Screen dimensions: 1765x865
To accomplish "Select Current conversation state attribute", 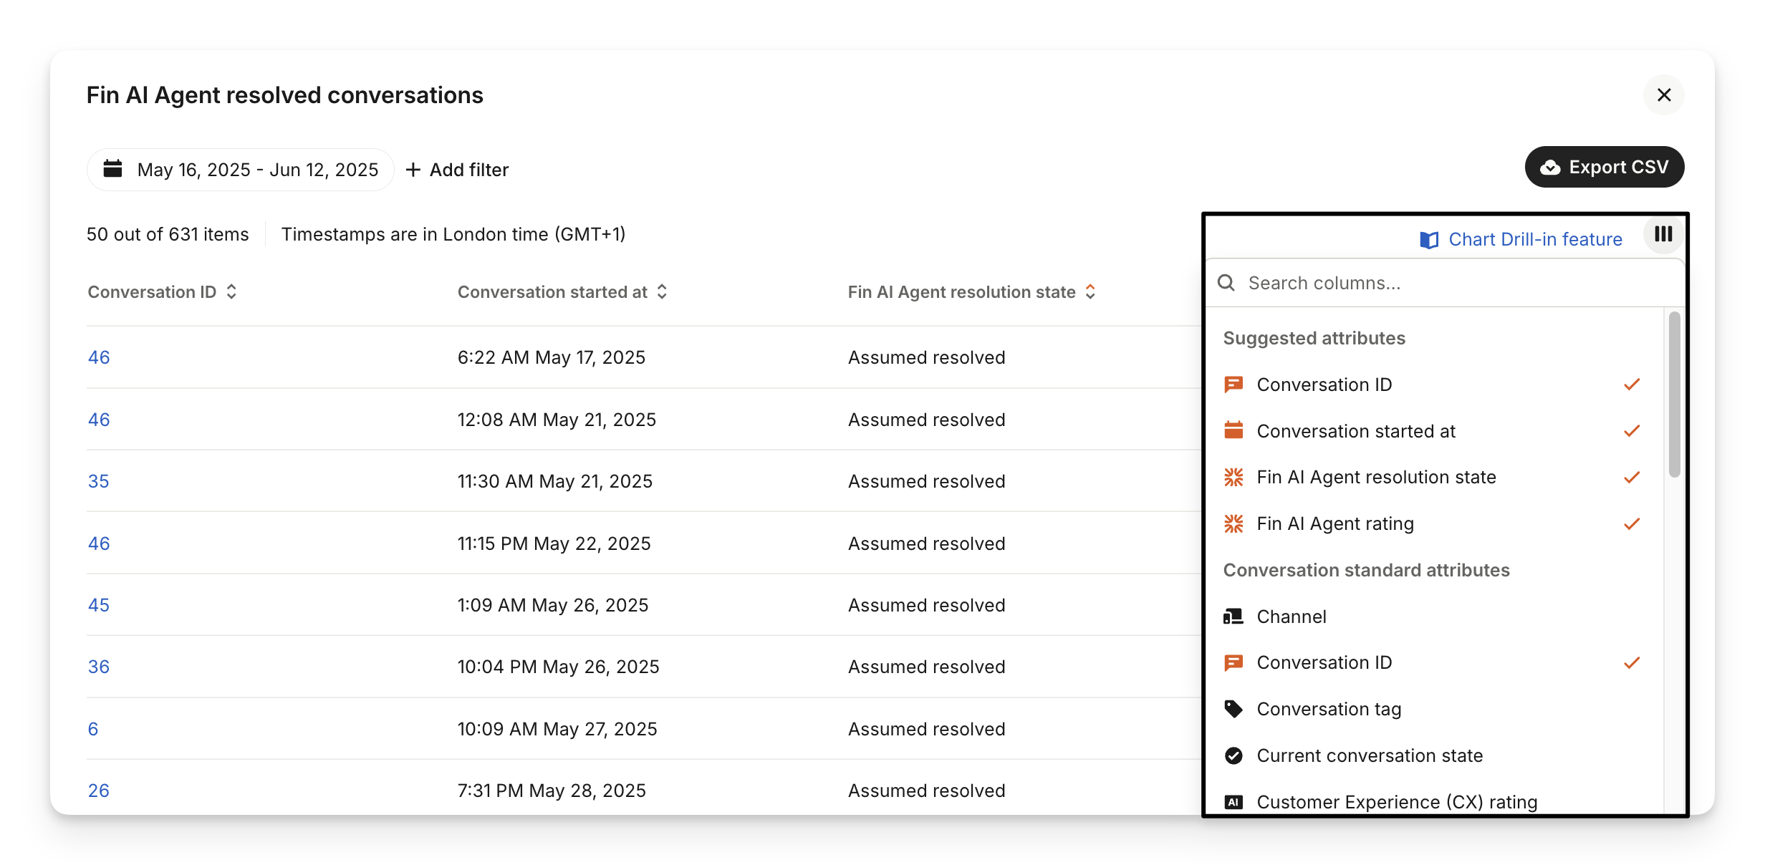I will [x=1369, y=755].
